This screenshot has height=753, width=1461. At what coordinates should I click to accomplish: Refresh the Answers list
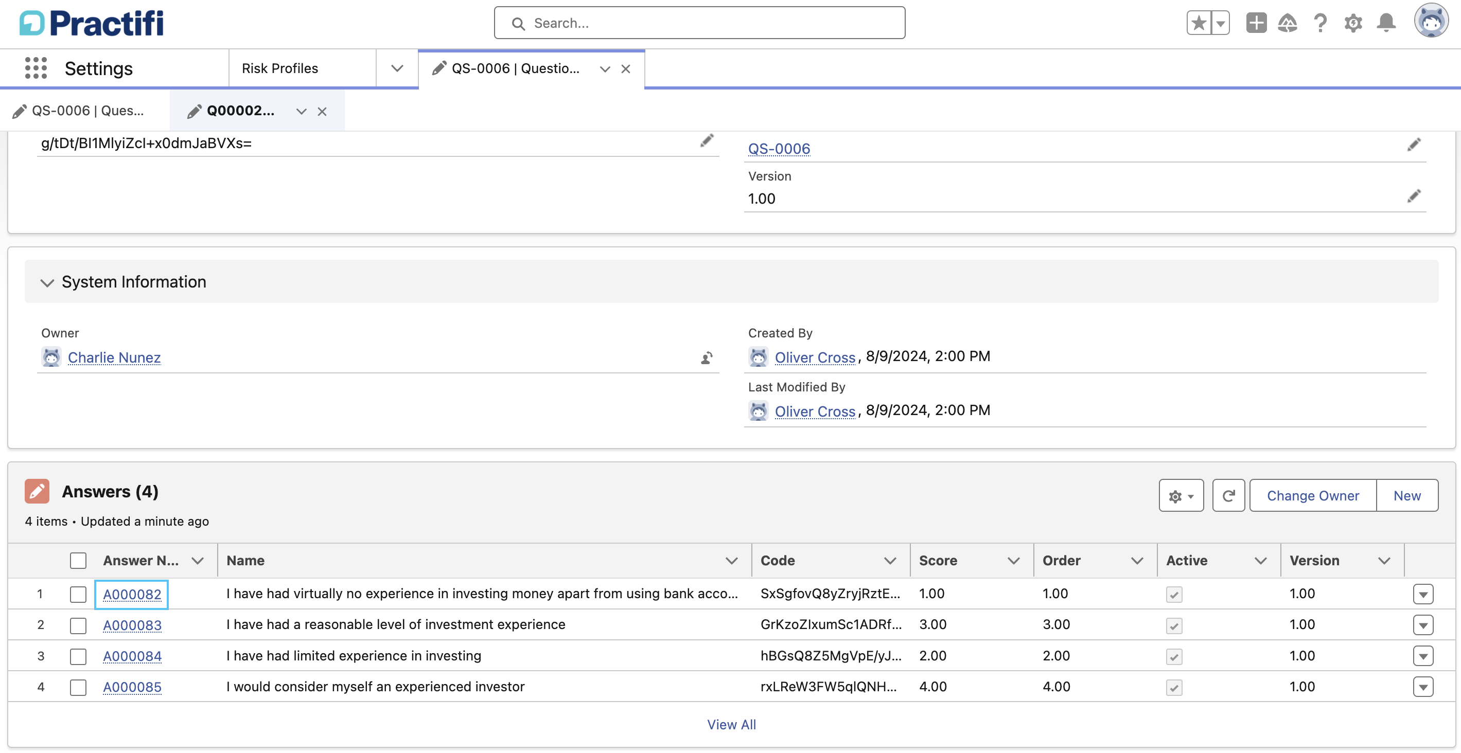1228,496
